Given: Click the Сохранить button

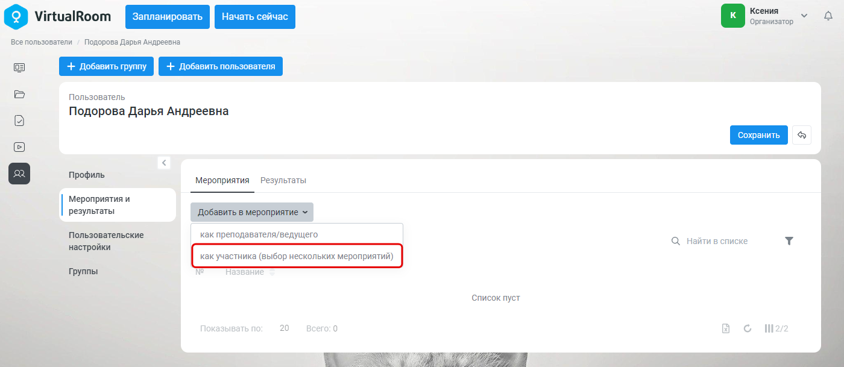Looking at the screenshot, I should click(759, 135).
